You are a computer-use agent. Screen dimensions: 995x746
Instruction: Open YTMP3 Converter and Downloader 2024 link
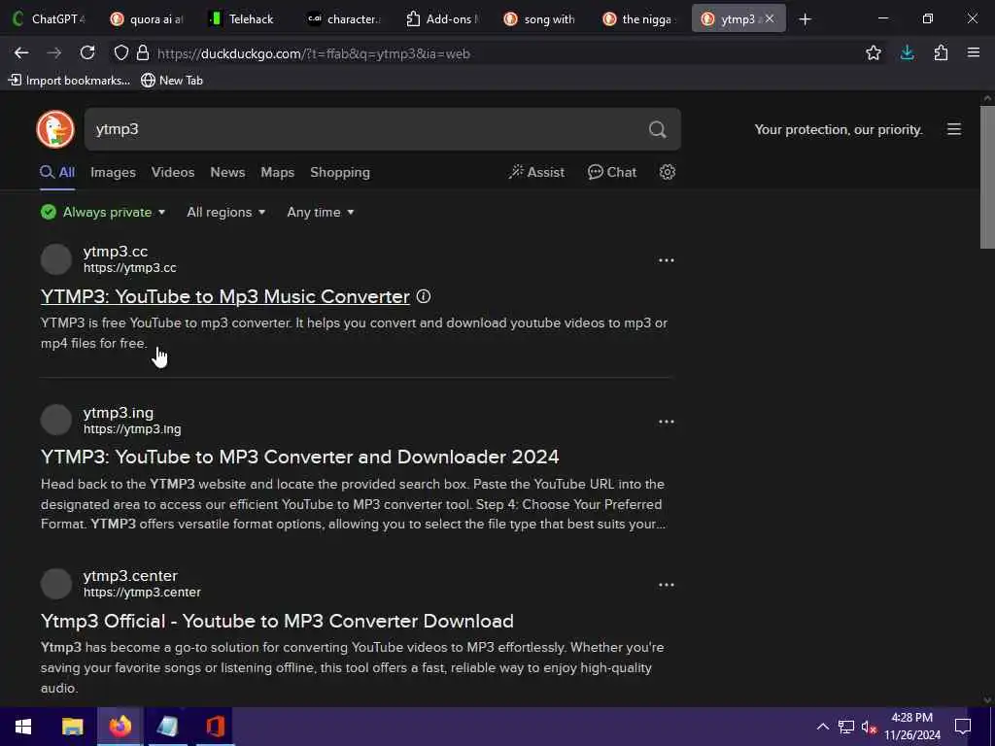click(x=299, y=457)
